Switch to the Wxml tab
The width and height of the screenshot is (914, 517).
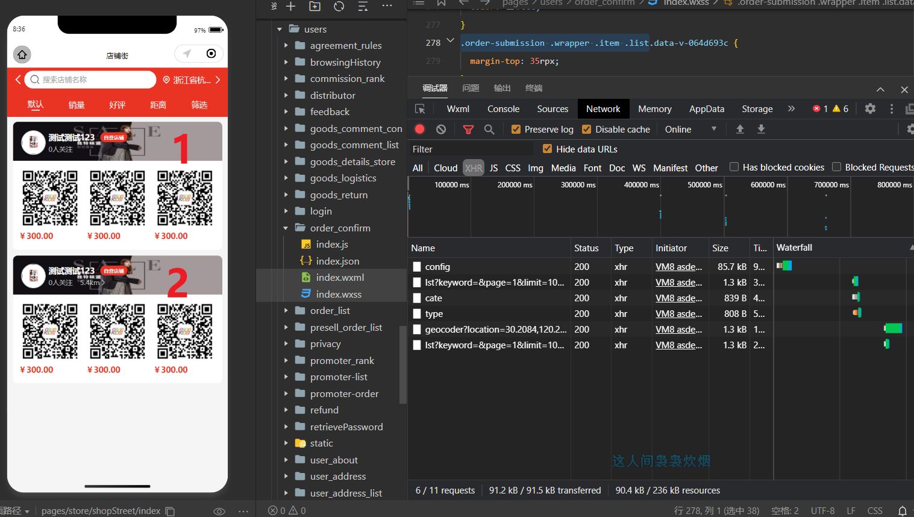458,108
